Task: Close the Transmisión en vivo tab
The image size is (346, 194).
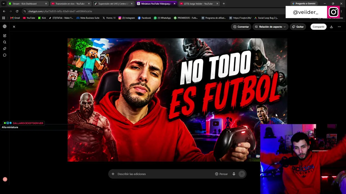Action: click(x=89, y=4)
